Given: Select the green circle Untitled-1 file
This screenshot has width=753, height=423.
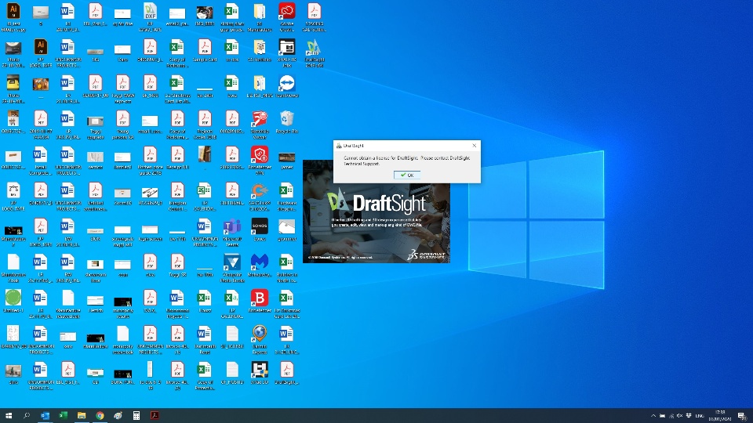Looking at the screenshot, I should coord(13,301).
